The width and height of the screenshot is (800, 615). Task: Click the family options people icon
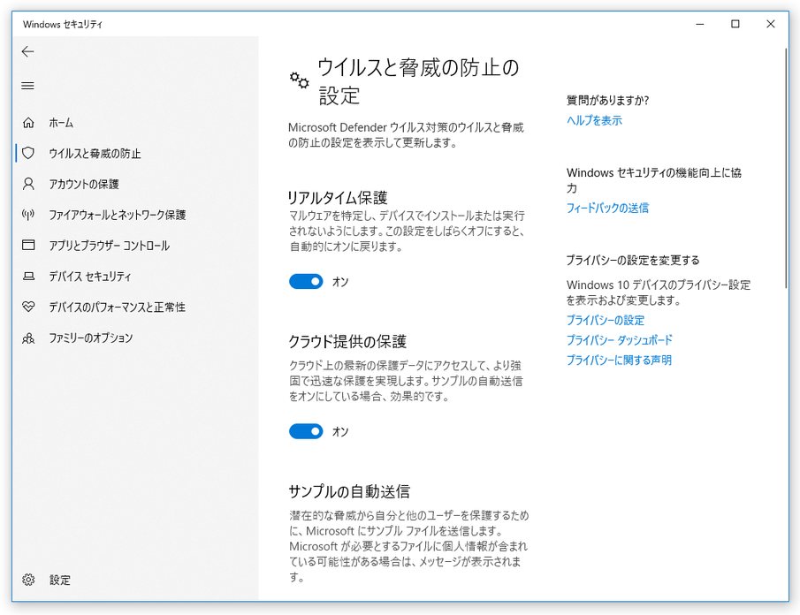28,338
